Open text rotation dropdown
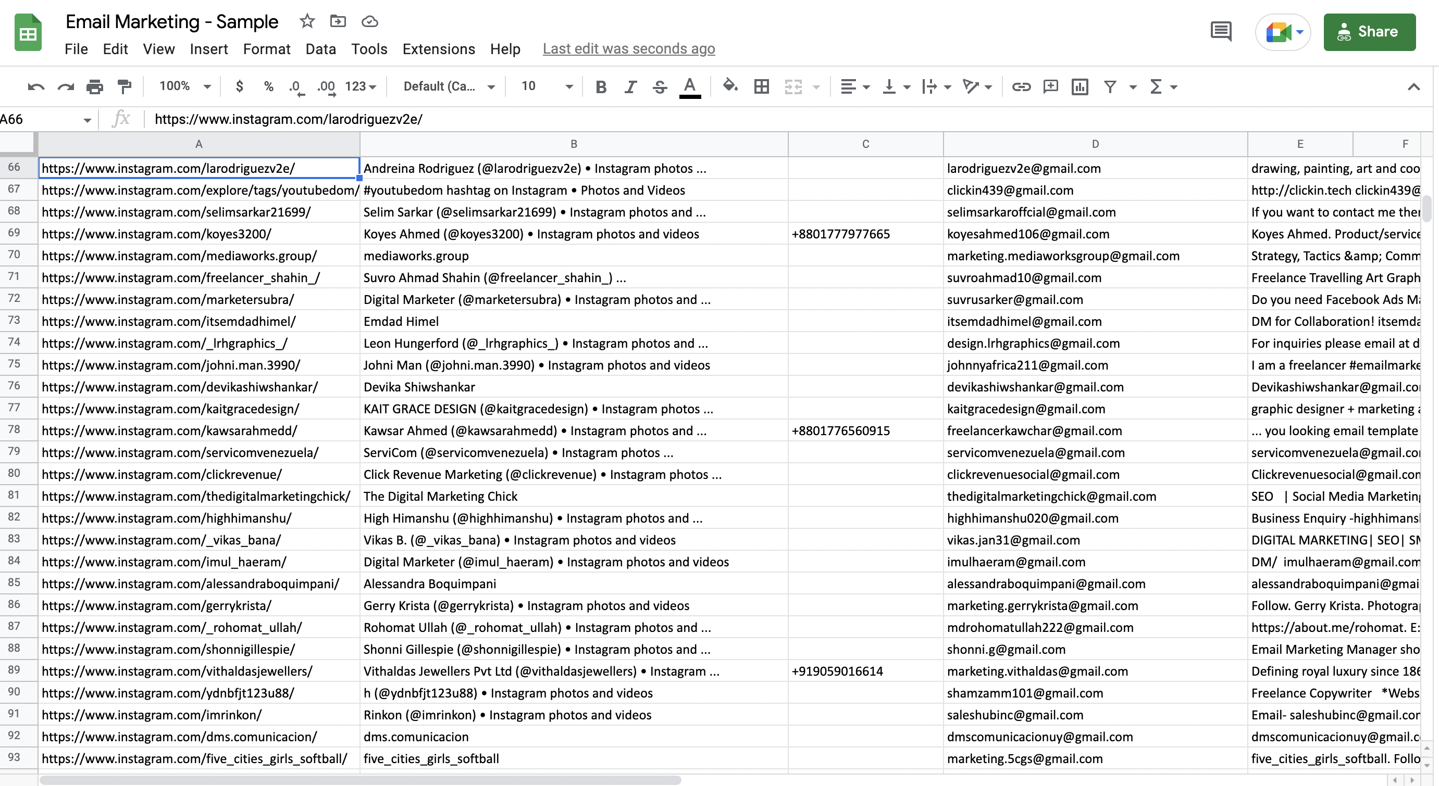1439x786 pixels. coord(977,86)
